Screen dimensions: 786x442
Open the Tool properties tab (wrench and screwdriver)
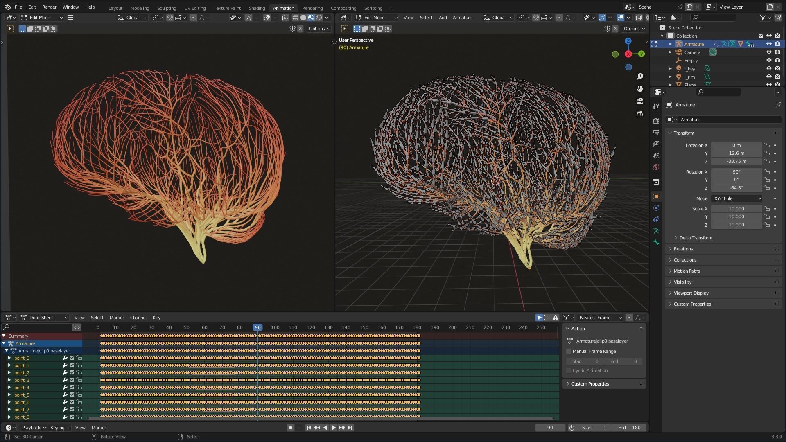[x=656, y=106]
